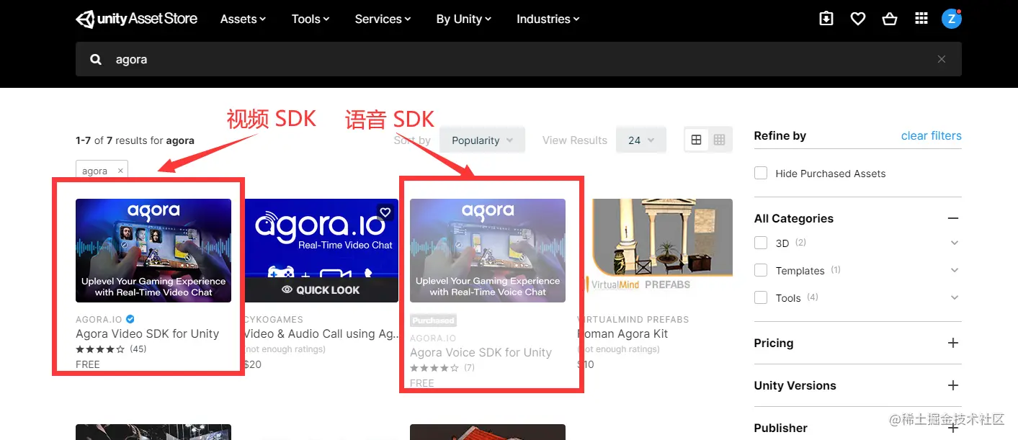Click the Refine by heading
The height and width of the screenshot is (440, 1018).
780,135
